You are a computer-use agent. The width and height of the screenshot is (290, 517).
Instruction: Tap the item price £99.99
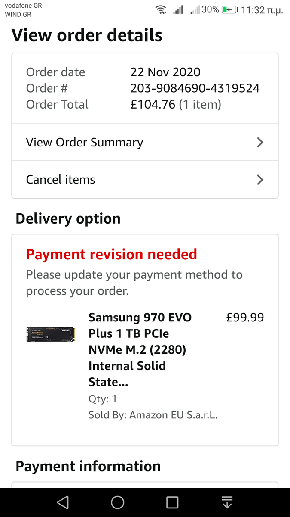point(245,318)
